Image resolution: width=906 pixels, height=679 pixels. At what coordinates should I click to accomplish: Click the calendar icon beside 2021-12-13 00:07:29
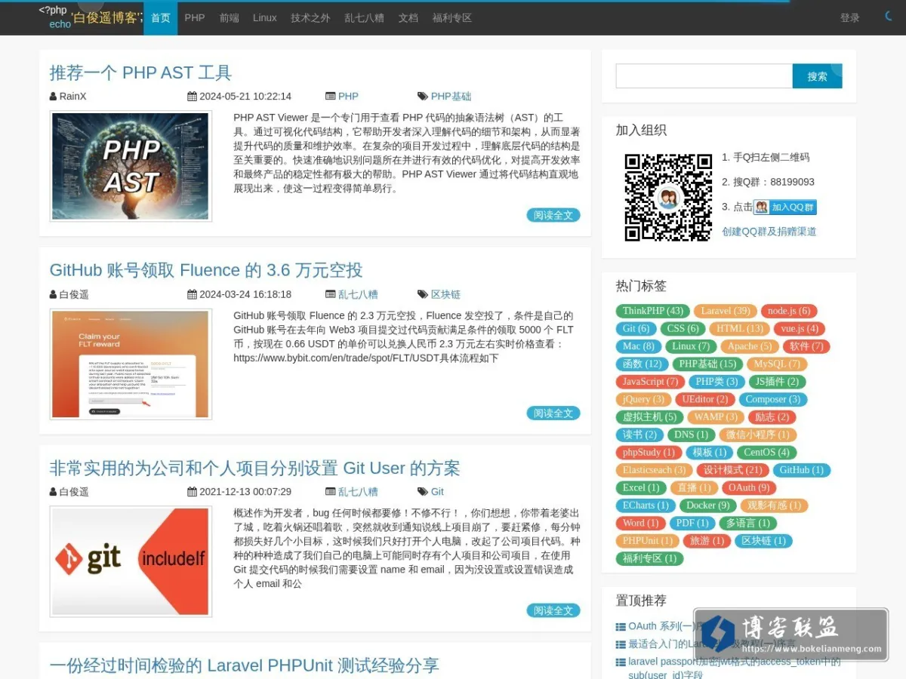point(192,492)
